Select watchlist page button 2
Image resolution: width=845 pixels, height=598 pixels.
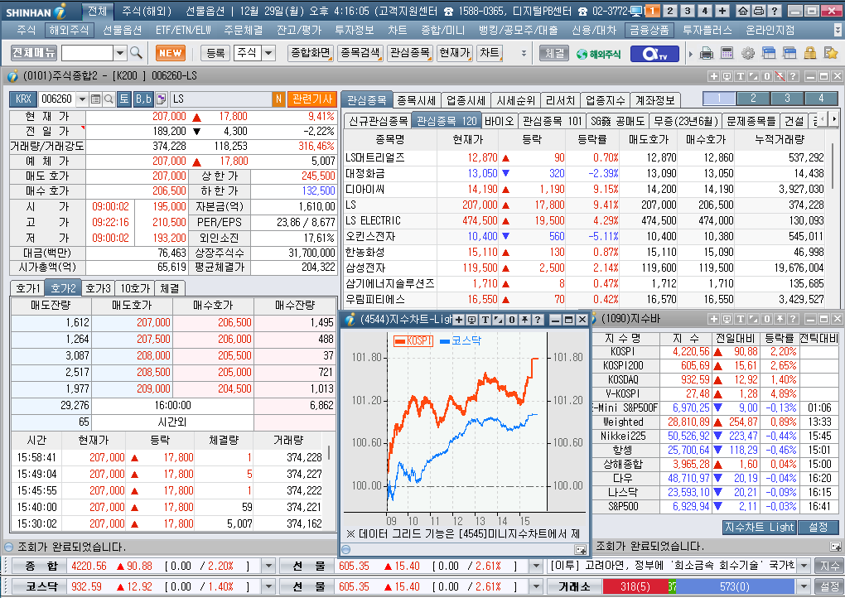point(753,98)
